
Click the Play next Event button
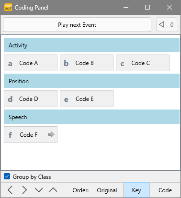(x=77, y=25)
